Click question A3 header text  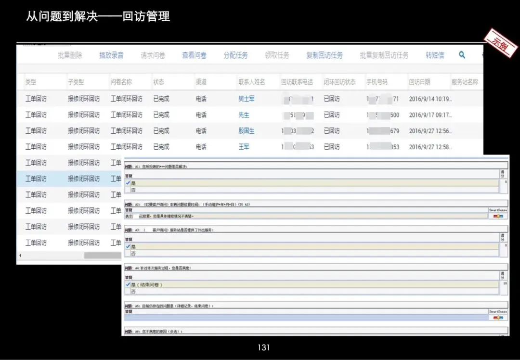tap(169, 230)
